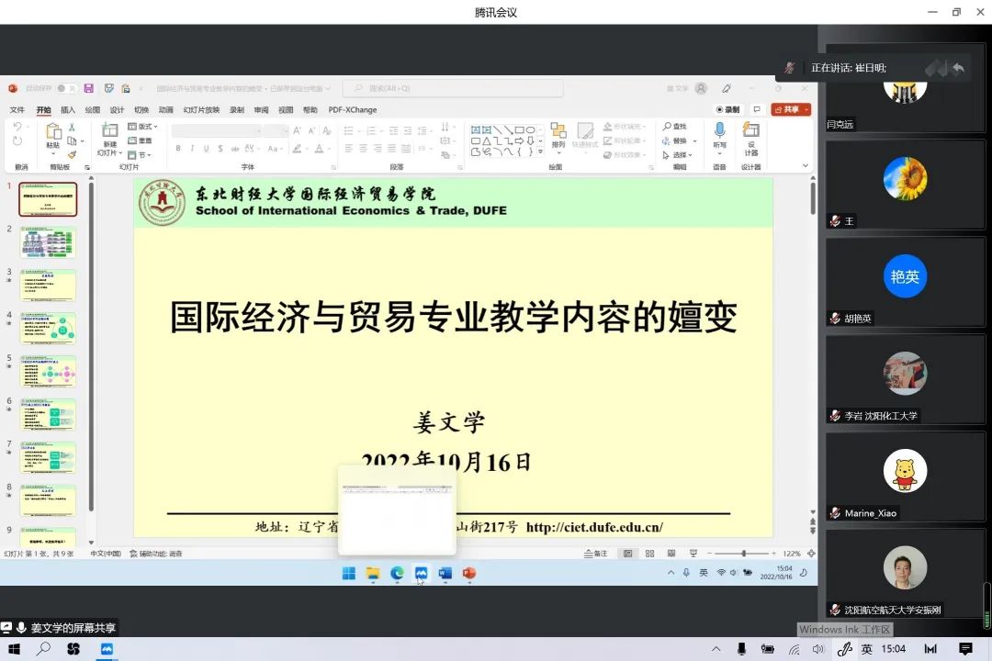This screenshot has height=661, width=992.
Task: Toggle the 自动保存 (AutoSave) switch
Action: coord(64,88)
